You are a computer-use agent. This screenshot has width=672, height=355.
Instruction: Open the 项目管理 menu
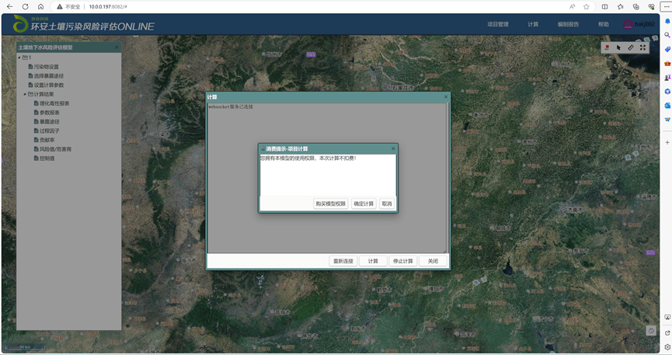pyautogui.click(x=498, y=25)
